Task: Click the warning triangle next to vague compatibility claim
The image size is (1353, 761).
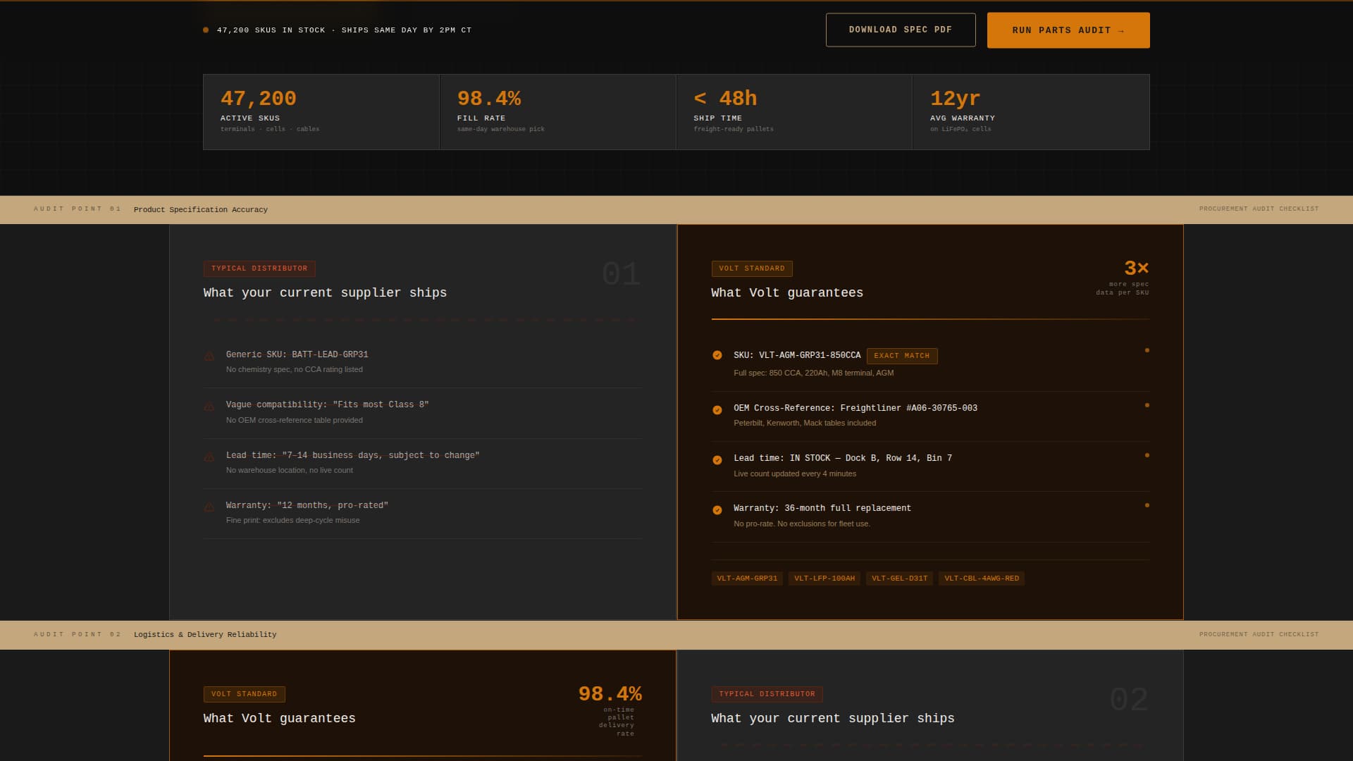Action: pos(209,405)
